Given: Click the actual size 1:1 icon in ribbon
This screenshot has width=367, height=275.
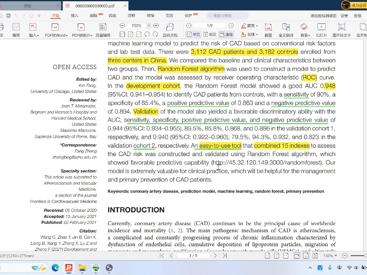Looking at the screenshot, I should (x=122, y=34).
